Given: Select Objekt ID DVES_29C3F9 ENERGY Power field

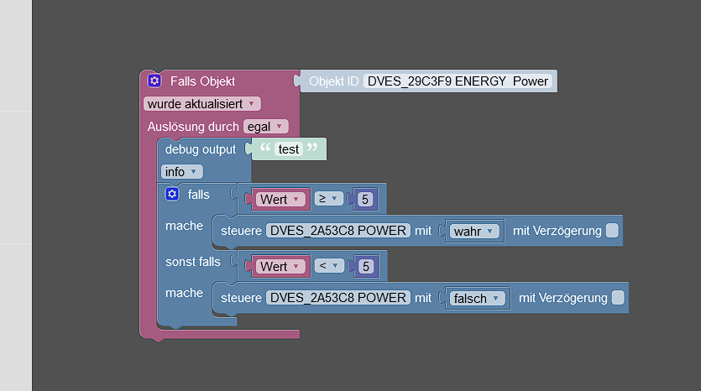Looking at the screenshot, I should coord(458,81).
